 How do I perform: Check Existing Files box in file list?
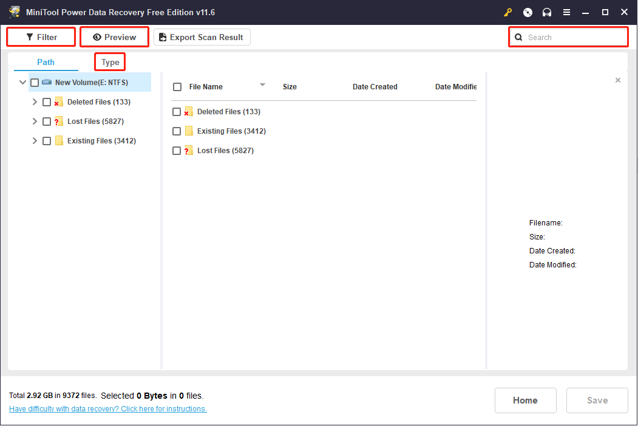click(x=177, y=131)
